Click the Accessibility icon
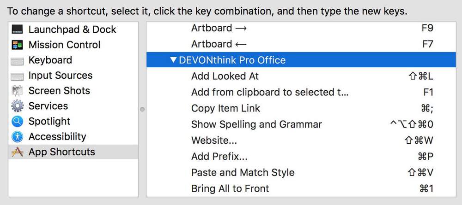Image resolution: width=462 pixels, height=205 pixels. tap(18, 136)
